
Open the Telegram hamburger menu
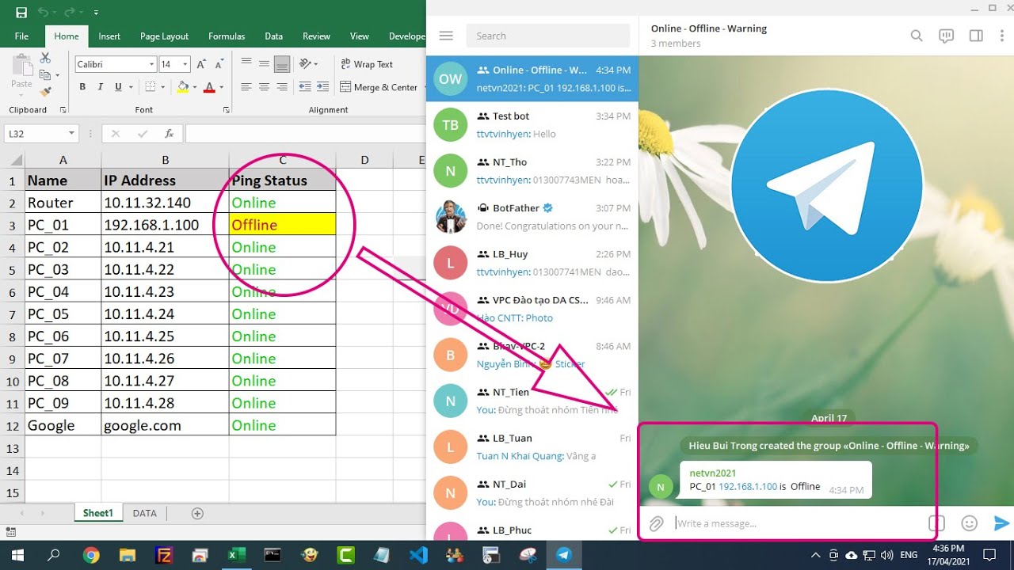click(446, 36)
